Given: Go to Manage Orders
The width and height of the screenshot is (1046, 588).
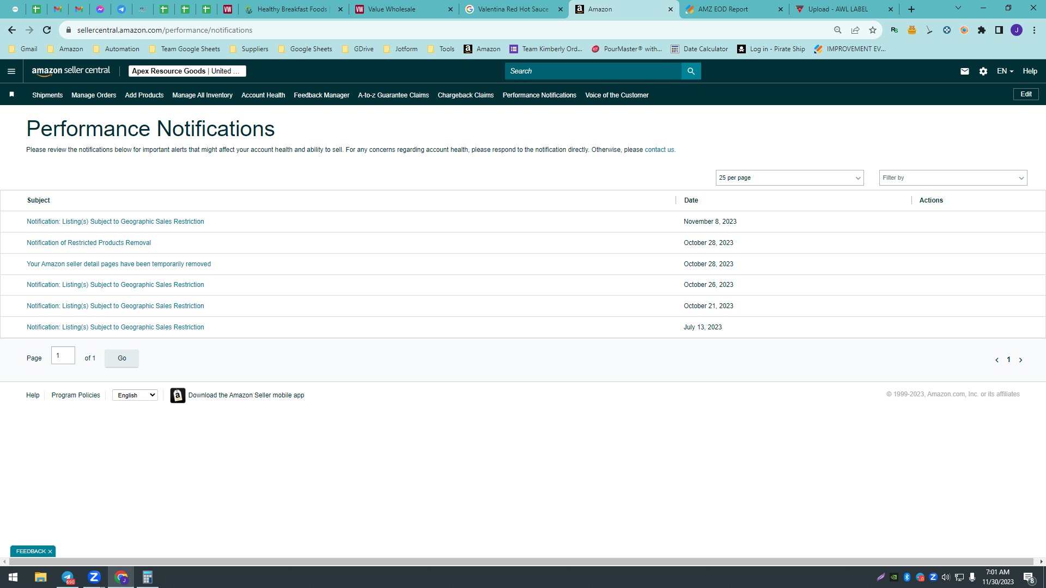Looking at the screenshot, I should coord(94,95).
